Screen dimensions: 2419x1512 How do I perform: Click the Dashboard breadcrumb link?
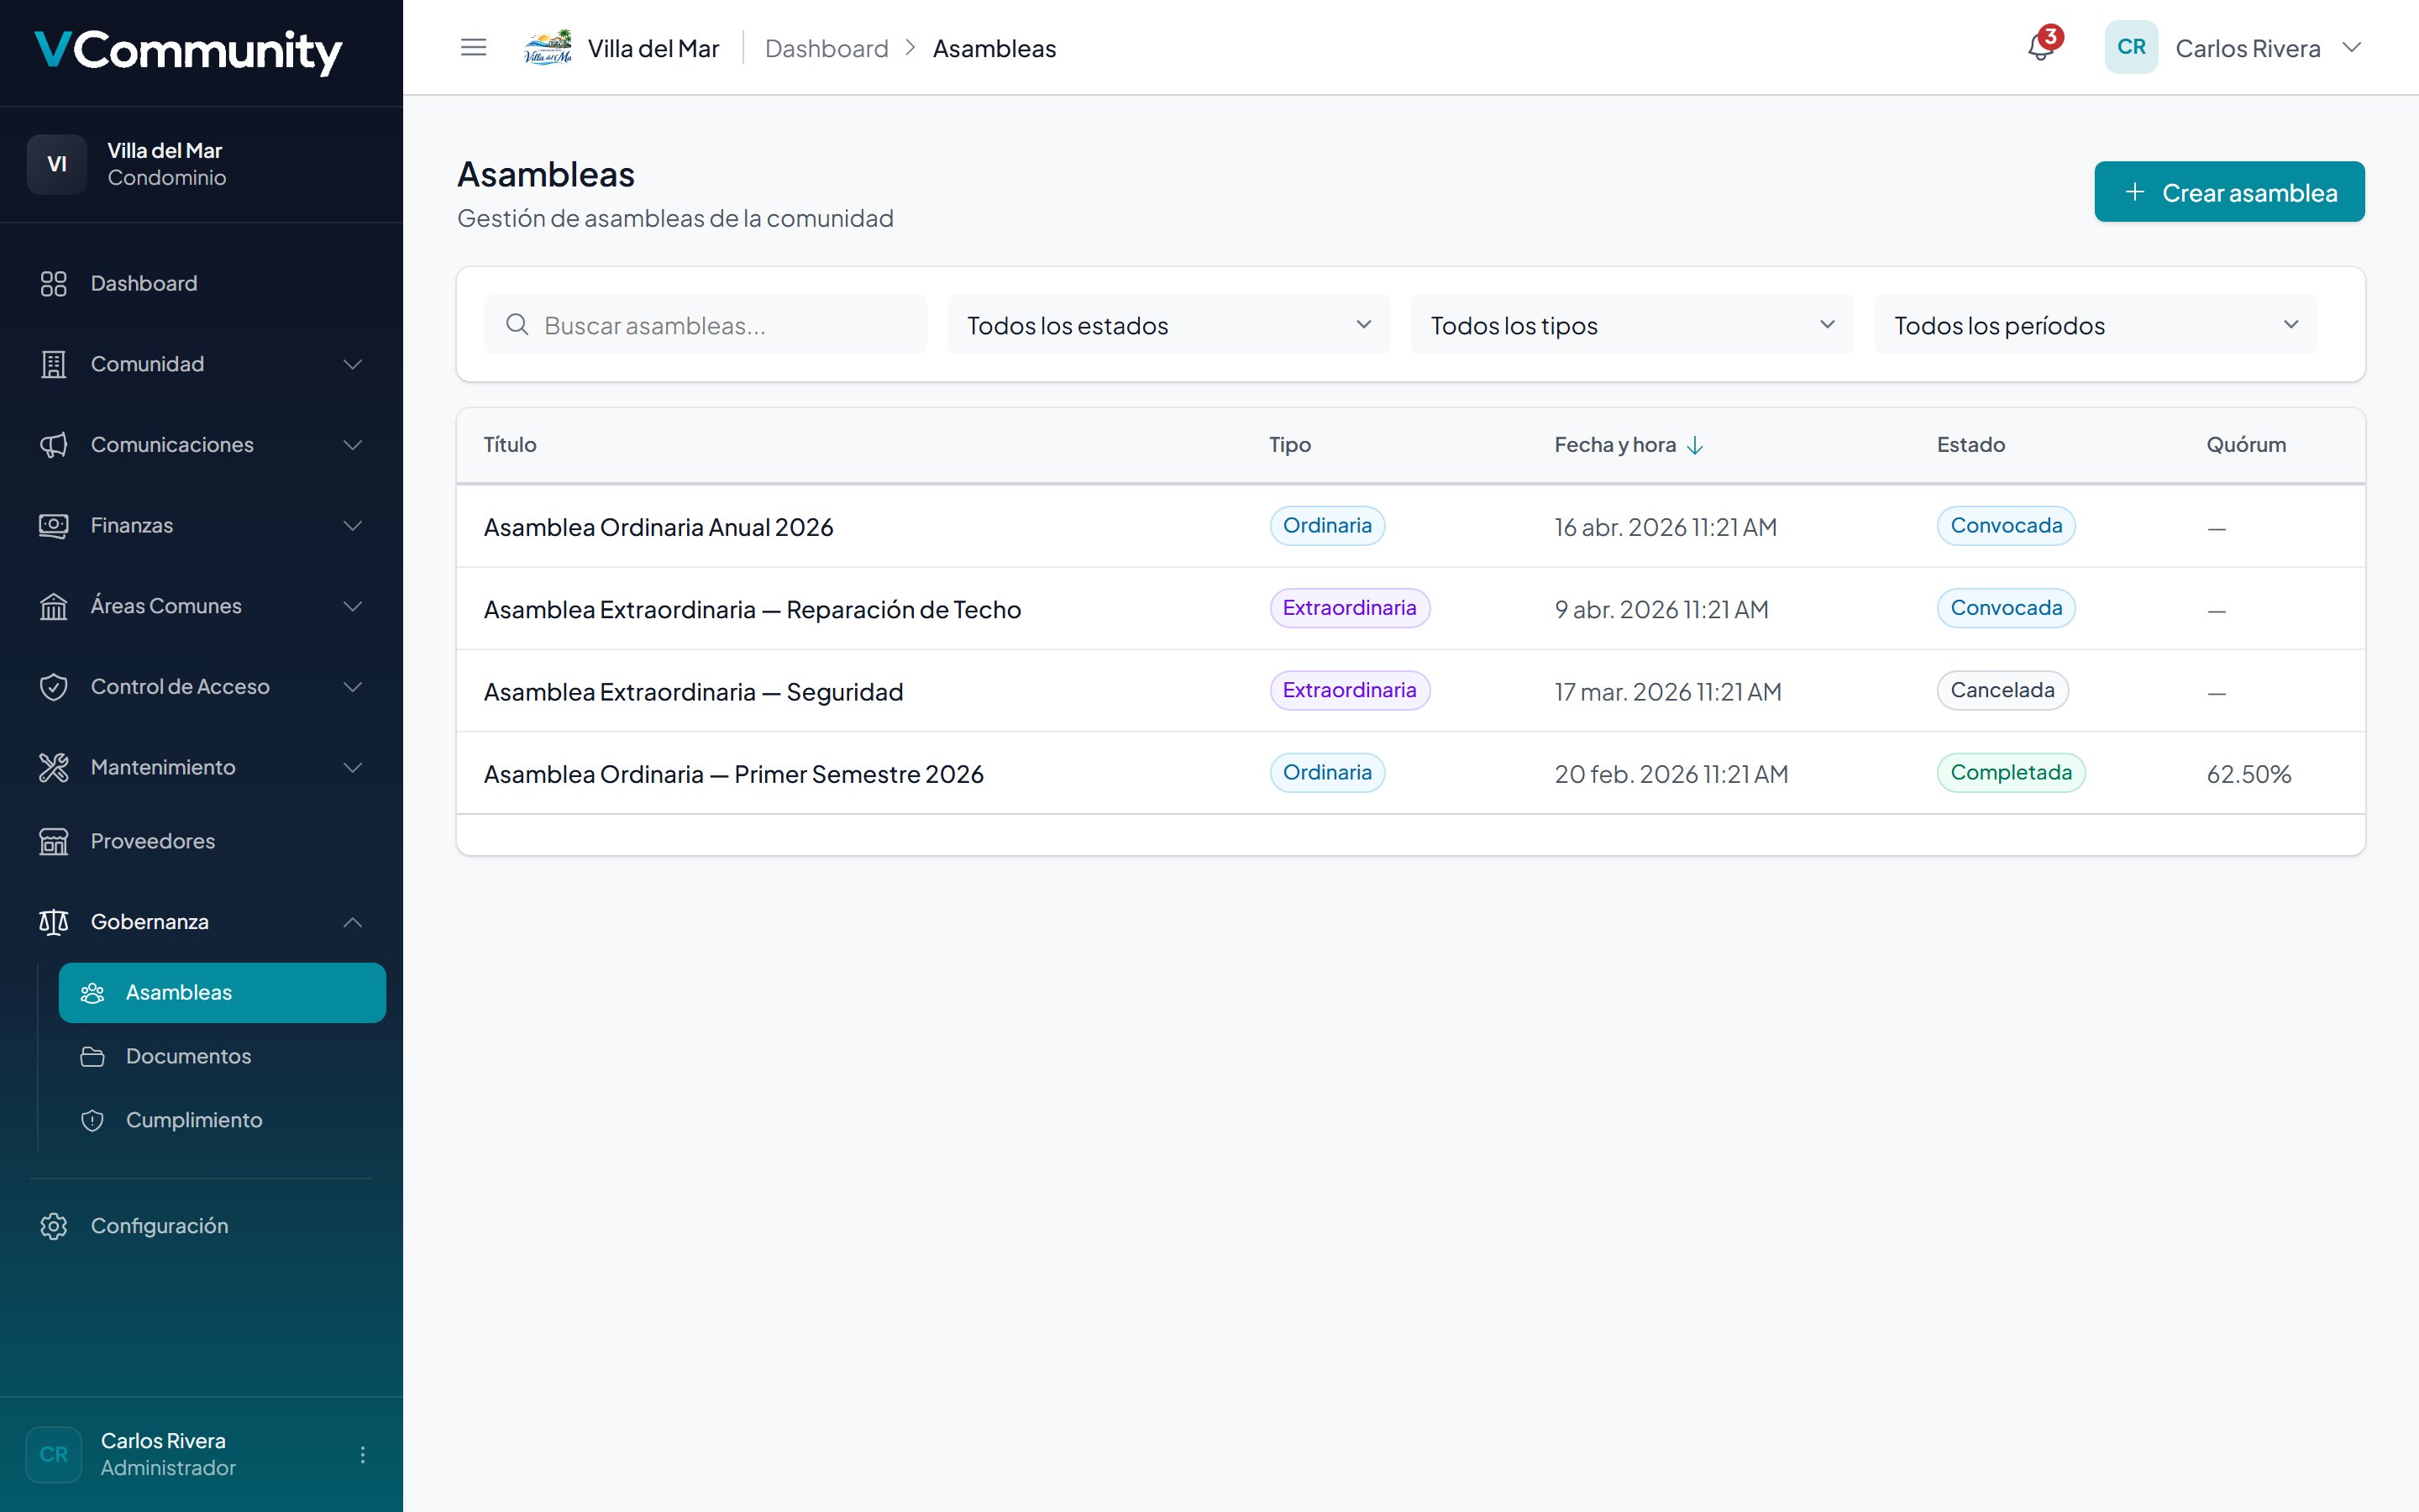(826, 48)
